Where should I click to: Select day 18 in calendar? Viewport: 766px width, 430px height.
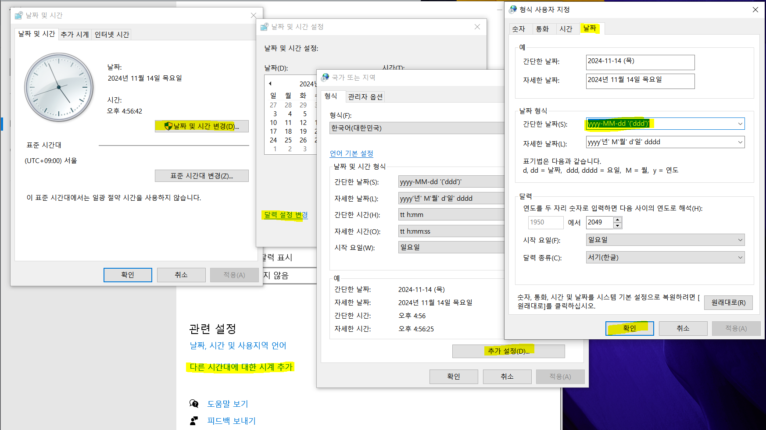click(x=288, y=131)
